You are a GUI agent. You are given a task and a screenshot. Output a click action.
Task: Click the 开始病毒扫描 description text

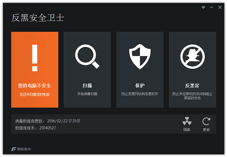(x=87, y=94)
